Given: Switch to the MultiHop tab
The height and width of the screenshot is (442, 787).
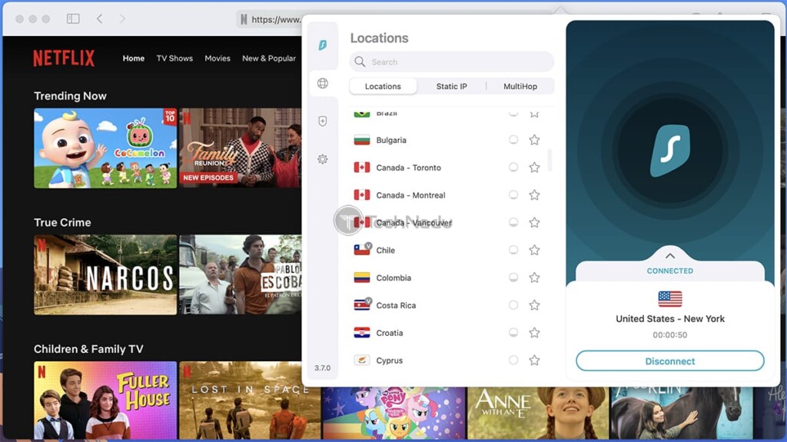Looking at the screenshot, I should tap(520, 86).
